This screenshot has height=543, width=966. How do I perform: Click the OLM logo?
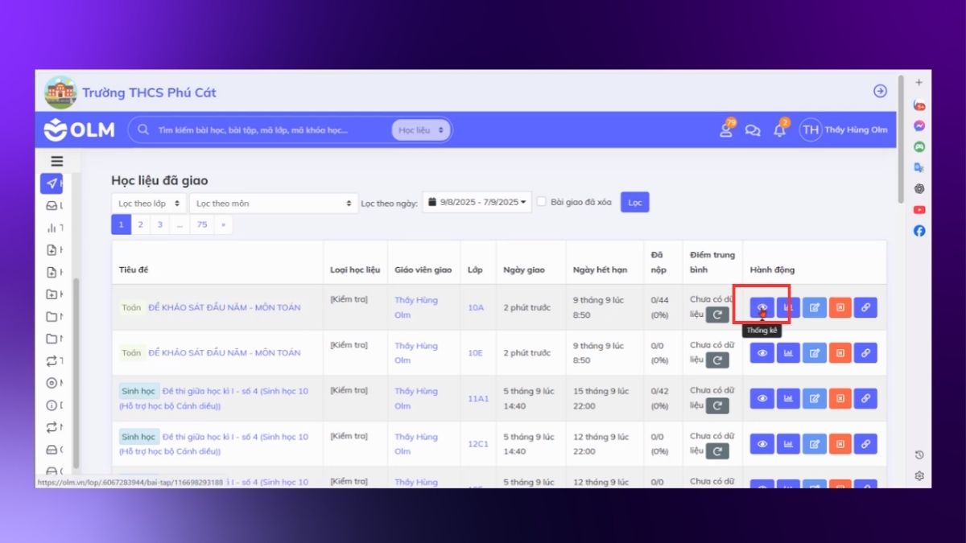pyautogui.click(x=80, y=130)
